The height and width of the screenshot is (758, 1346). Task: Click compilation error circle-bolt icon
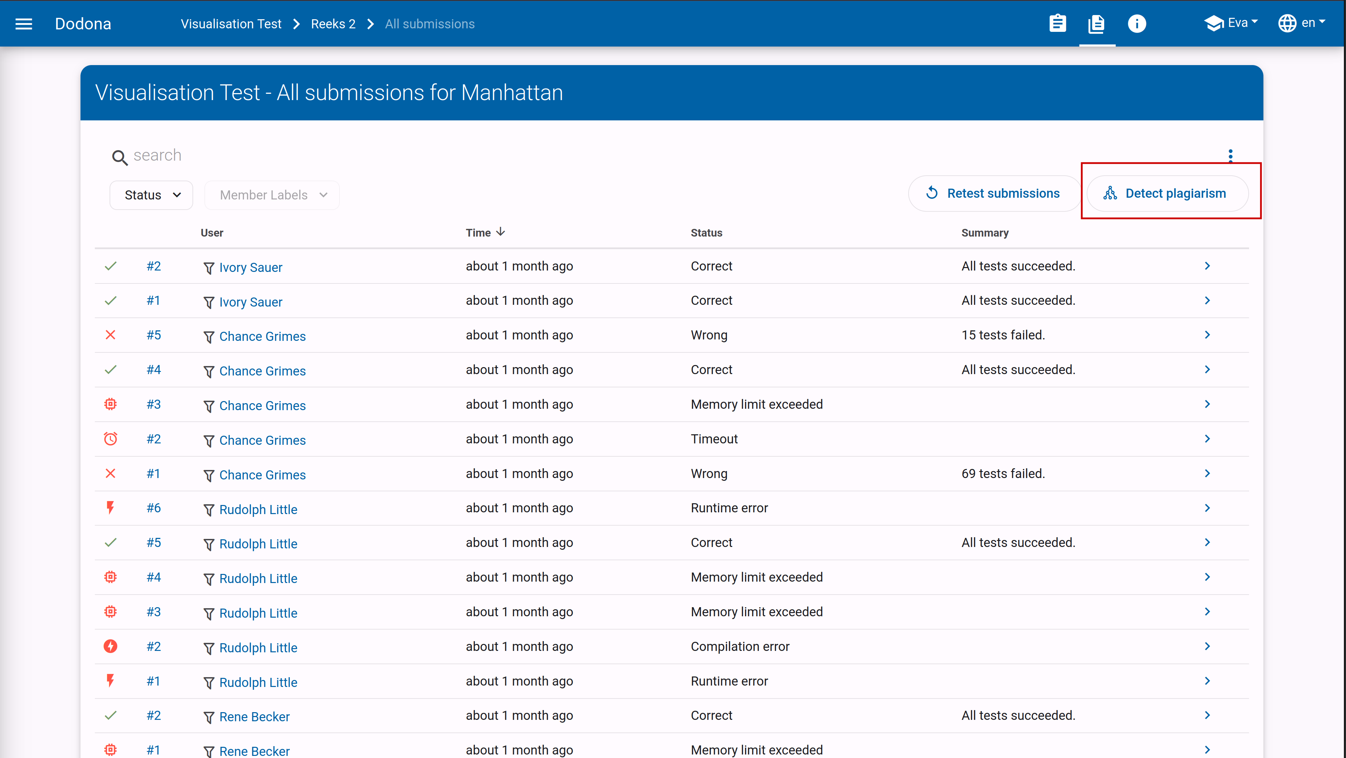pyautogui.click(x=110, y=646)
